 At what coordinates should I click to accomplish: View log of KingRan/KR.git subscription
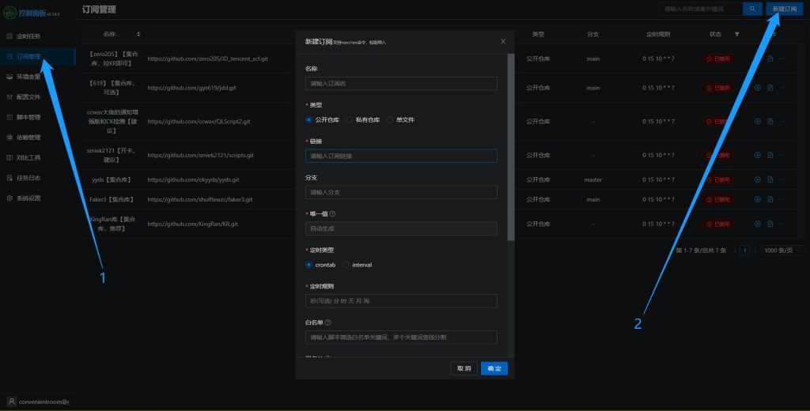[x=770, y=224]
